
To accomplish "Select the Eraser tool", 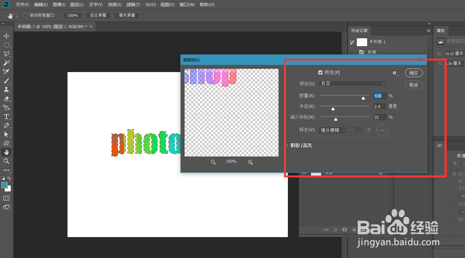I will click(x=6, y=99).
